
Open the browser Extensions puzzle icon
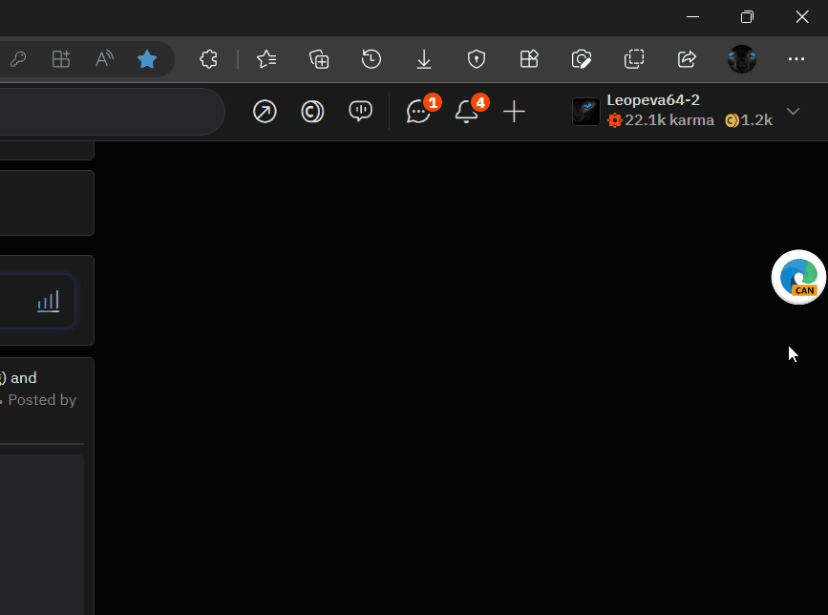point(209,59)
